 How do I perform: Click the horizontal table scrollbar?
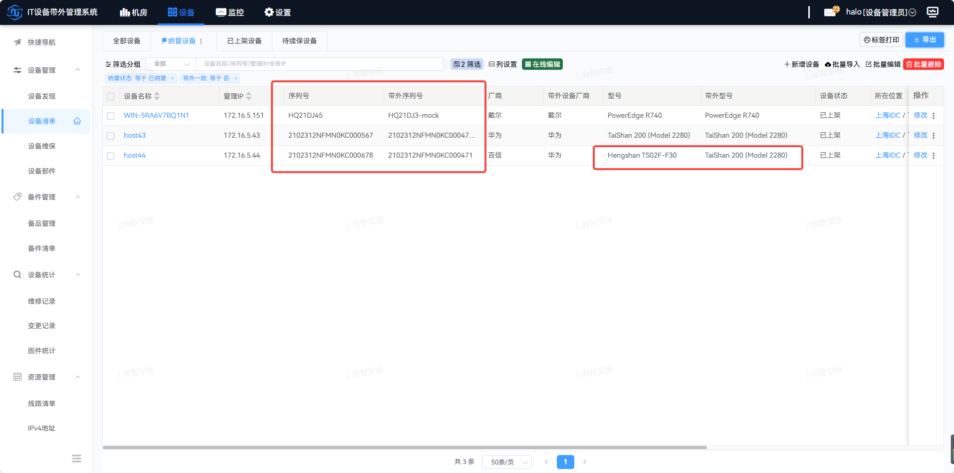[x=405, y=448]
